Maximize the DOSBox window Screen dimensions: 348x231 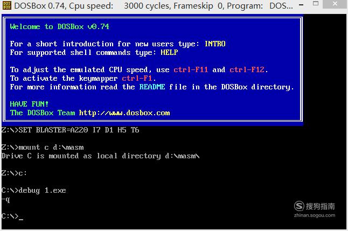[x=316, y=4]
